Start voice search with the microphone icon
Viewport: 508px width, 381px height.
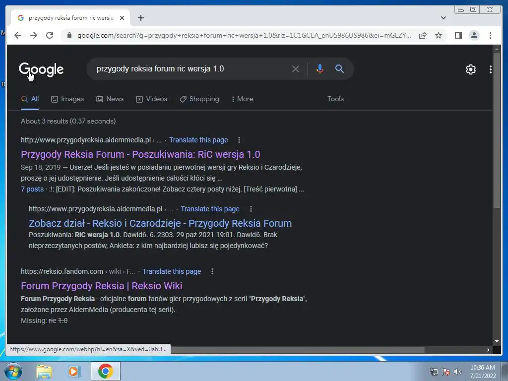click(x=320, y=69)
